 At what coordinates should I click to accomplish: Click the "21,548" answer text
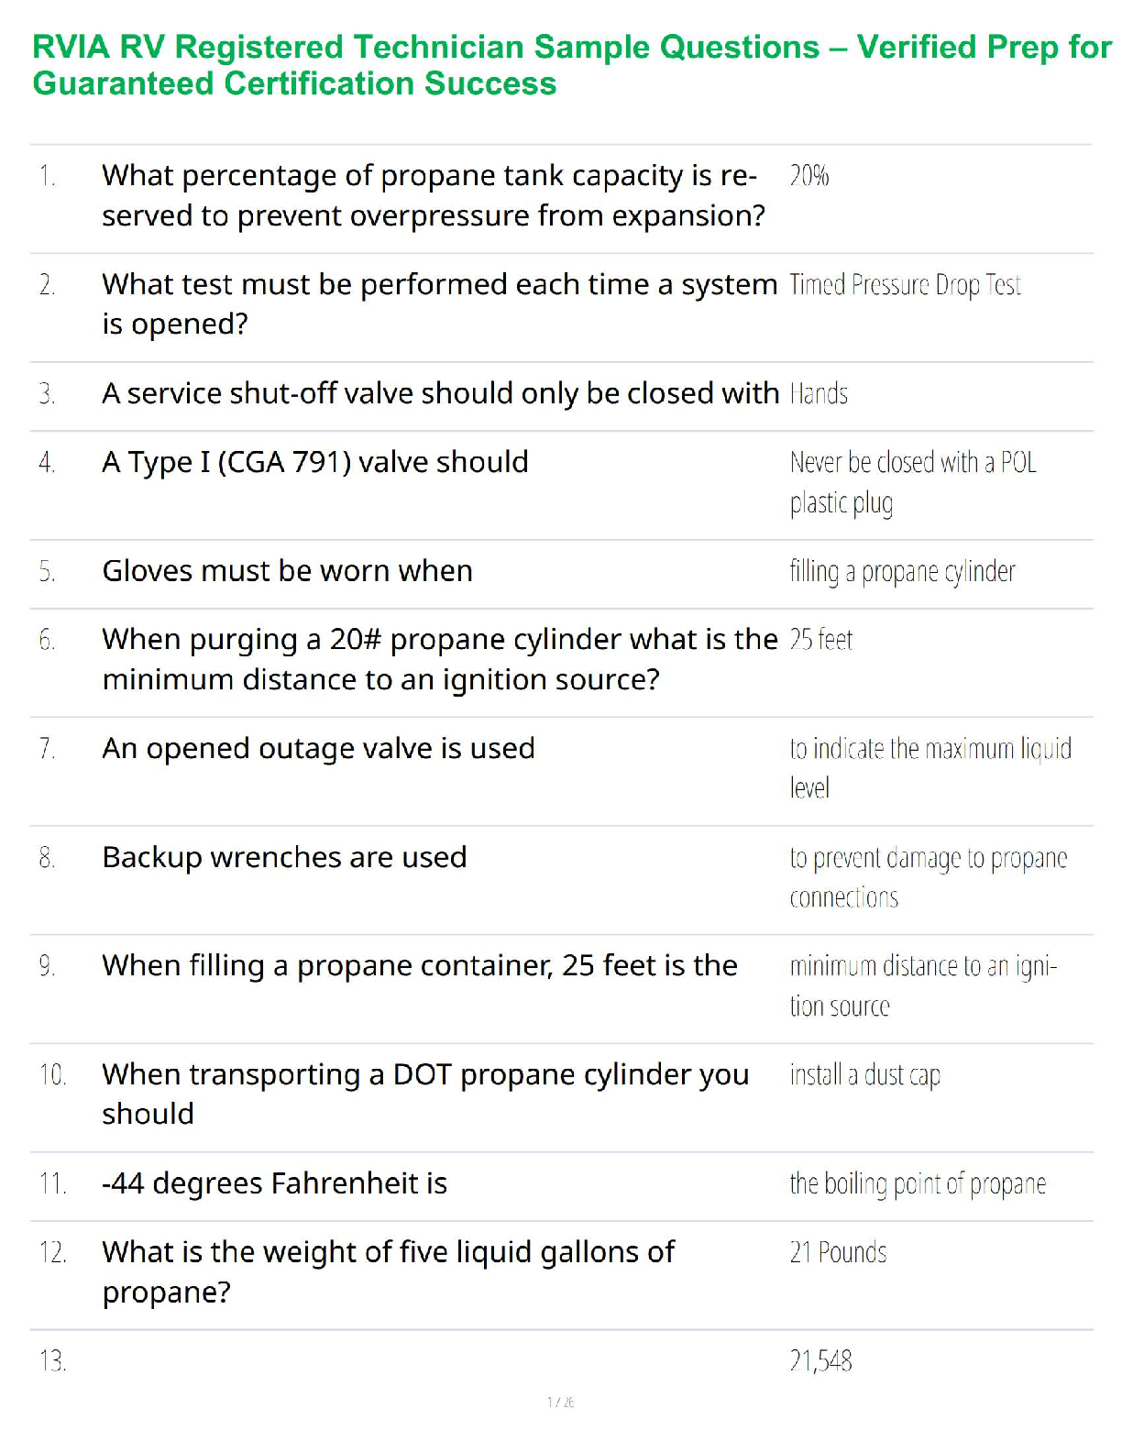[820, 1361]
